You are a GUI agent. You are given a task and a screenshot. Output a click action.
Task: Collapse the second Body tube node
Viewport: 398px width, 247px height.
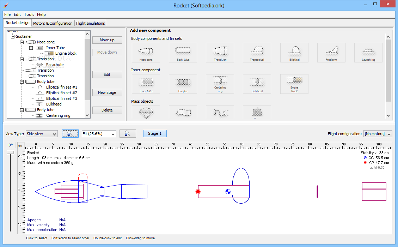(x=22, y=110)
